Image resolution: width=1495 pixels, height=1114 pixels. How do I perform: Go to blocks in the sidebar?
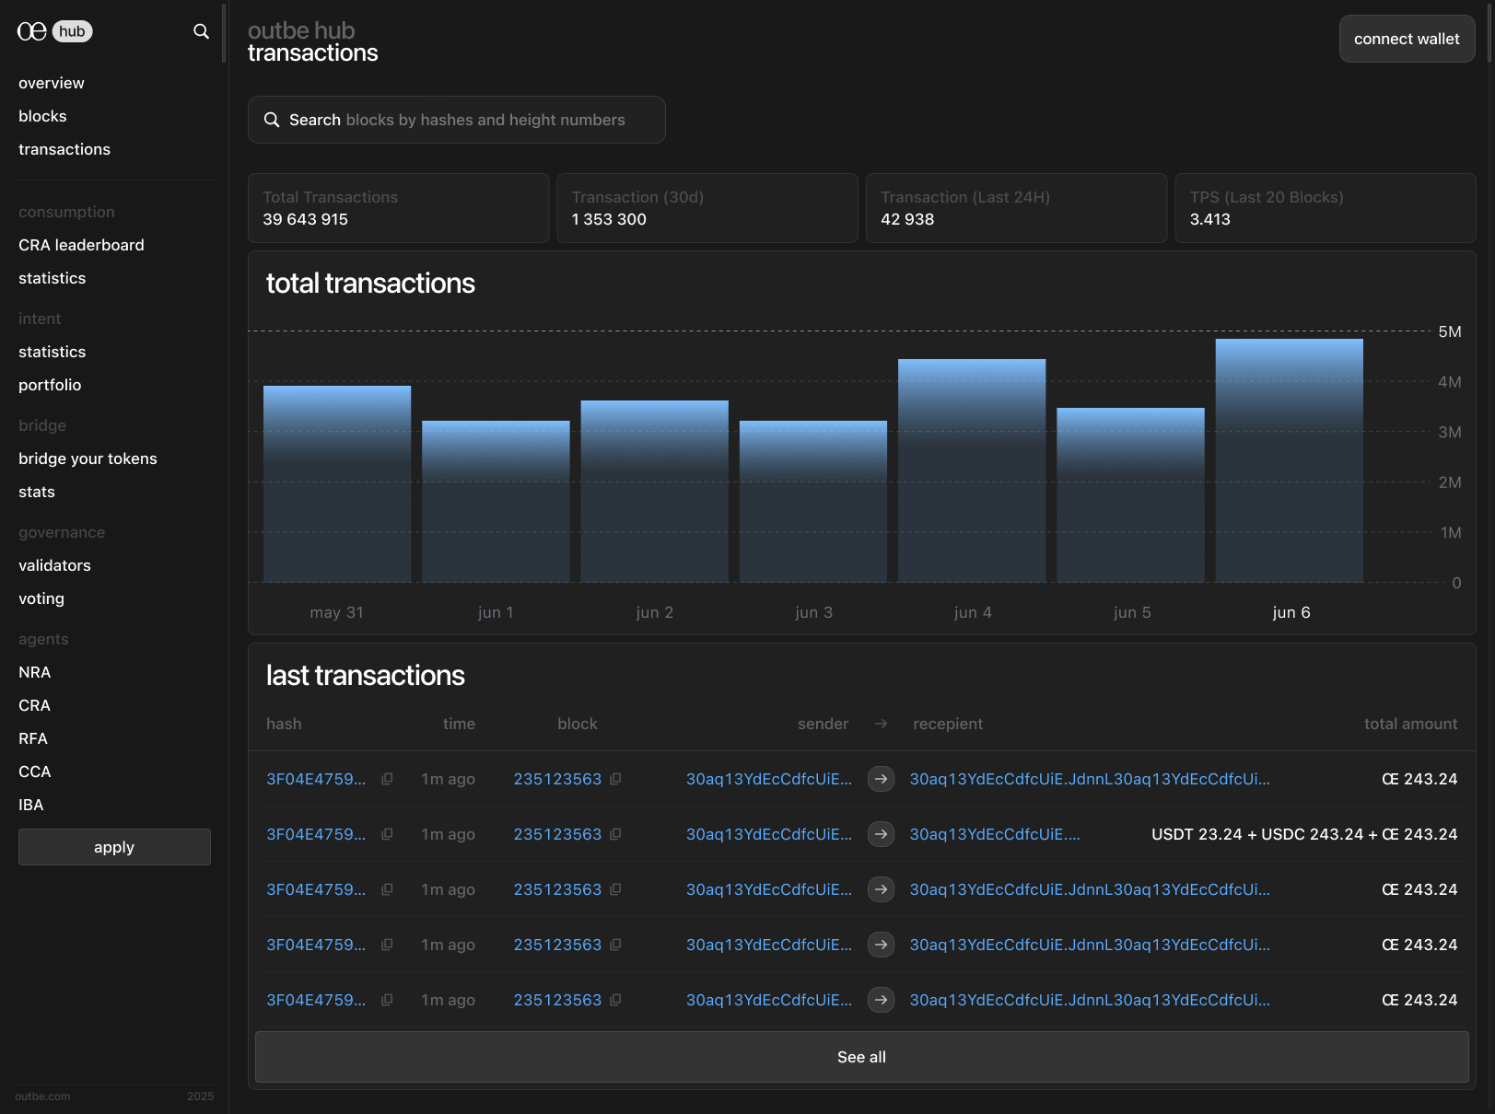click(42, 116)
